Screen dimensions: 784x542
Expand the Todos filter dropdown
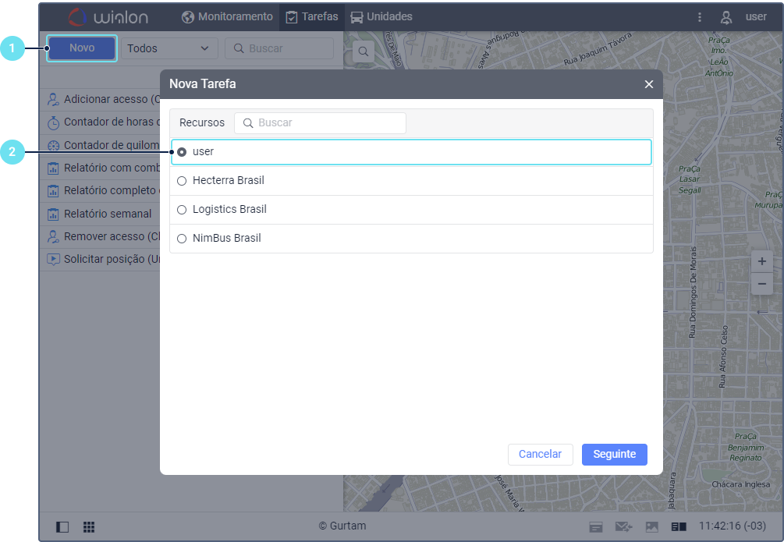click(169, 48)
